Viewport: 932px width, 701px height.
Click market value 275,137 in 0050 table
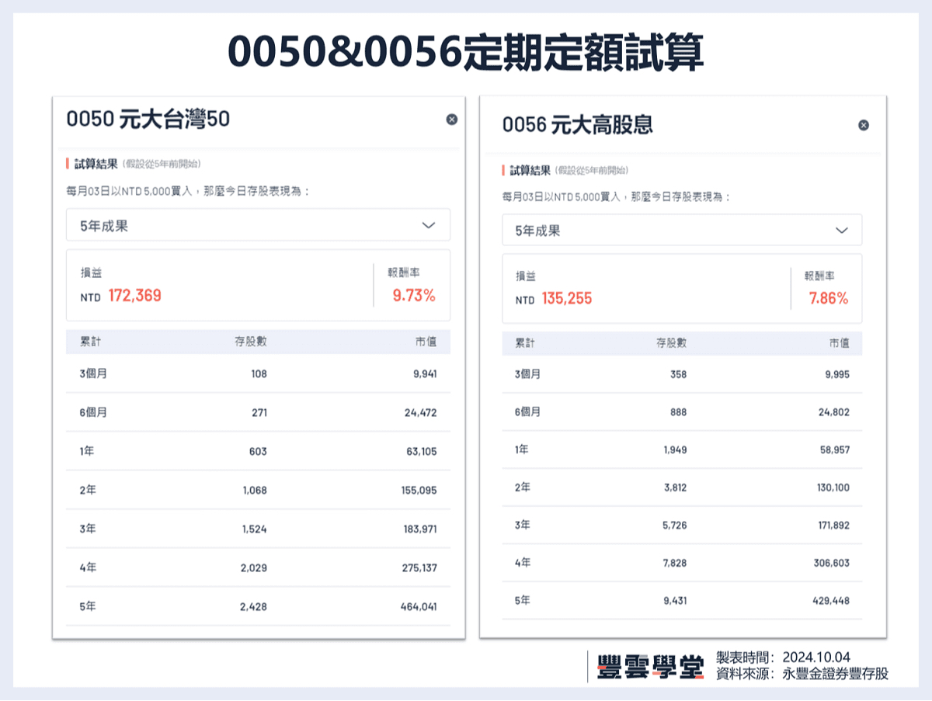click(418, 567)
